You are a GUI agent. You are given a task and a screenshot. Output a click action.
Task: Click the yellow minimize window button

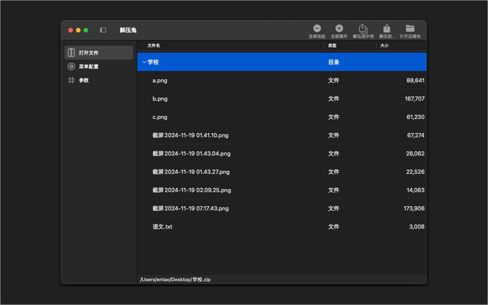pyautogui.click(x=78, y=30)
